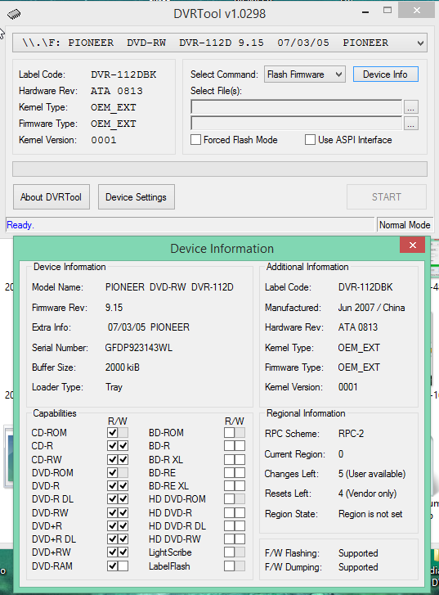Click the Normal Mode status panel
Viewport: 439px width, 595px height.
(x=404, y=225)
